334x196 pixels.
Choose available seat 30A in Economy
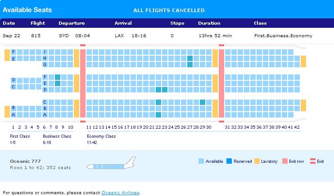click(x=209, y=114)
